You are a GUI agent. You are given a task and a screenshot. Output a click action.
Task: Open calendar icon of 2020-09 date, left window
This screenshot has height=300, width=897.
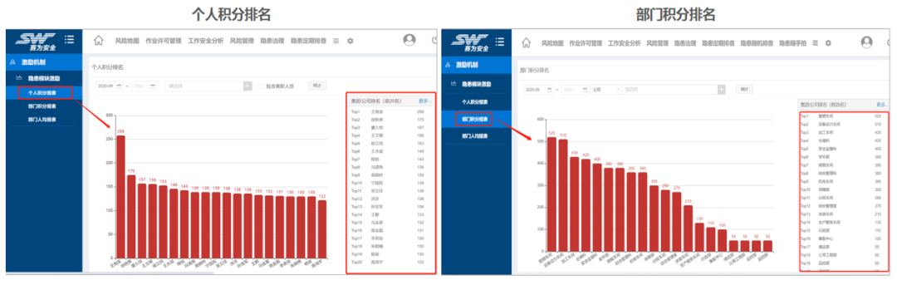[119, 86]
